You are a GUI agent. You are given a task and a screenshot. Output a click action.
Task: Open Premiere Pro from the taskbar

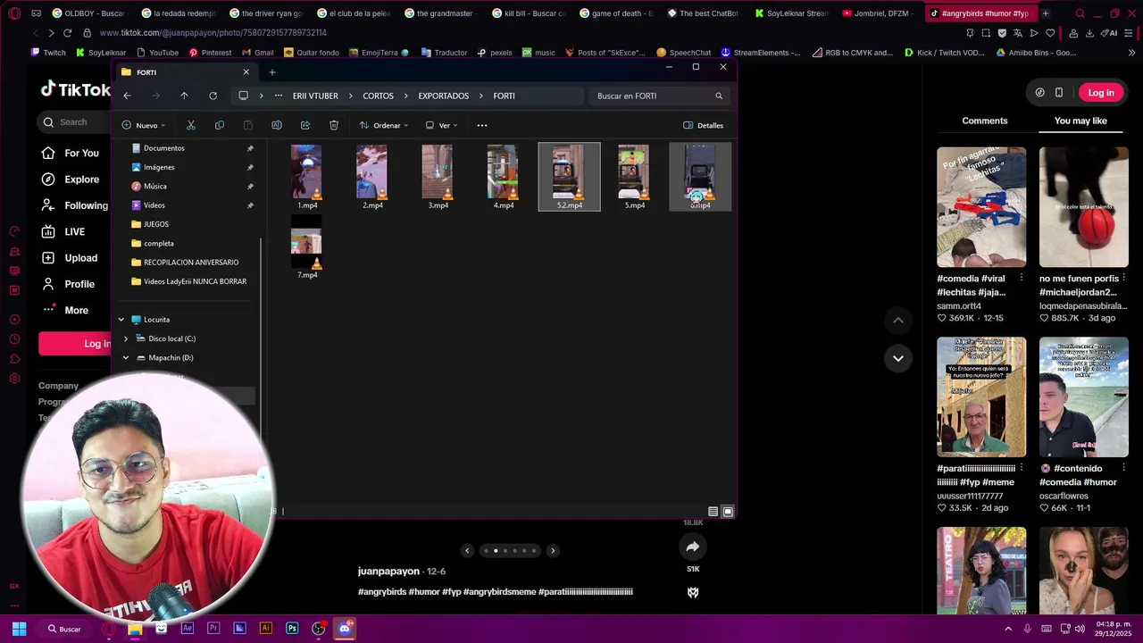pos(213,629)
